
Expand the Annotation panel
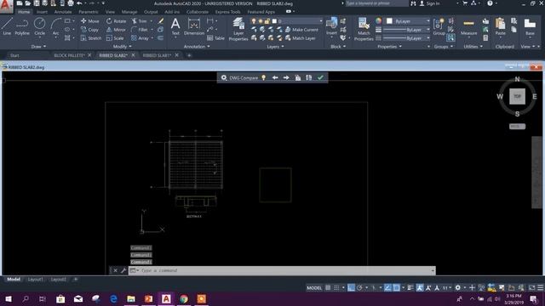tap(197, 47)
